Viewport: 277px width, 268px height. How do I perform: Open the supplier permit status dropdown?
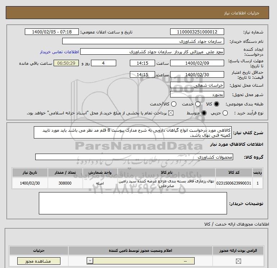tap(141, 261)
